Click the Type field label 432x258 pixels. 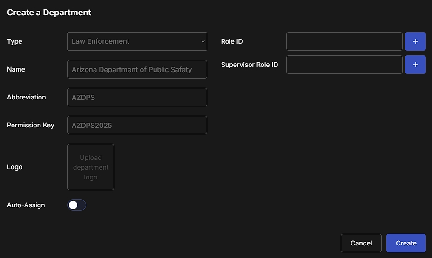(x=14, y=41)
